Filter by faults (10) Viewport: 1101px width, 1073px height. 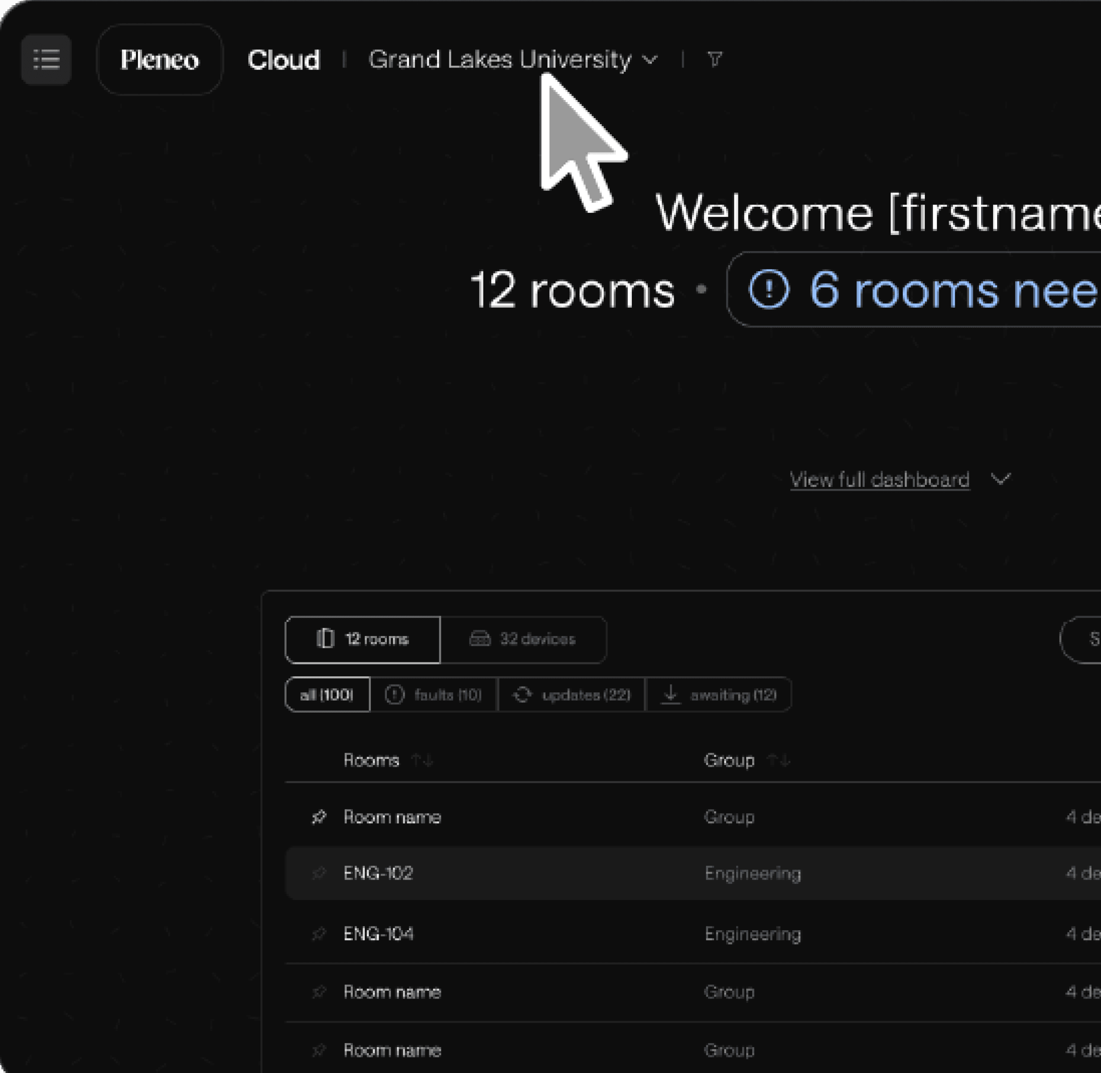[x=434, y=694]
